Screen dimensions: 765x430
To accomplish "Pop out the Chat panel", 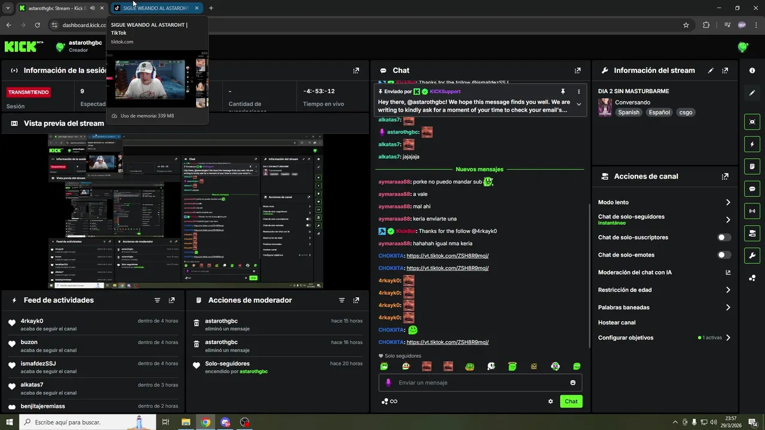I will [577, 70].
